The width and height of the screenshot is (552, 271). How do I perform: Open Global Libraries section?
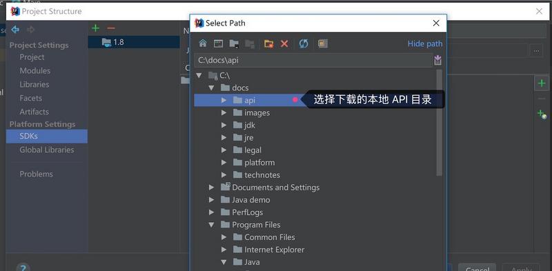[x=47, y=150]
